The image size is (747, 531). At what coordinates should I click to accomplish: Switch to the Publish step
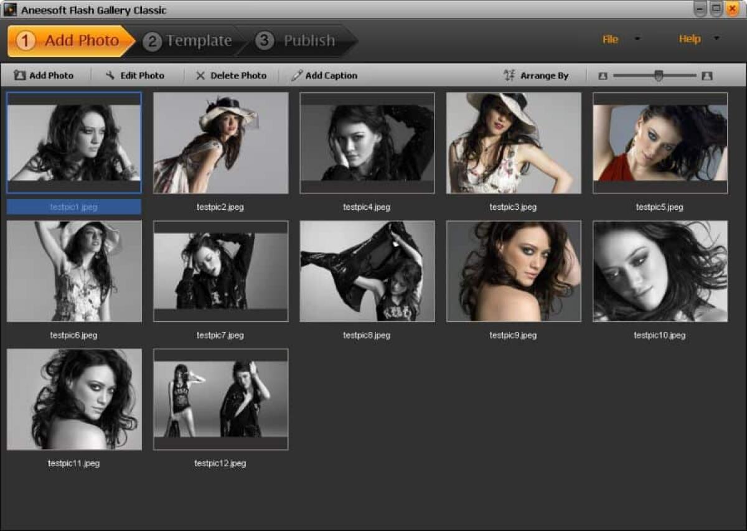[309, 40]
